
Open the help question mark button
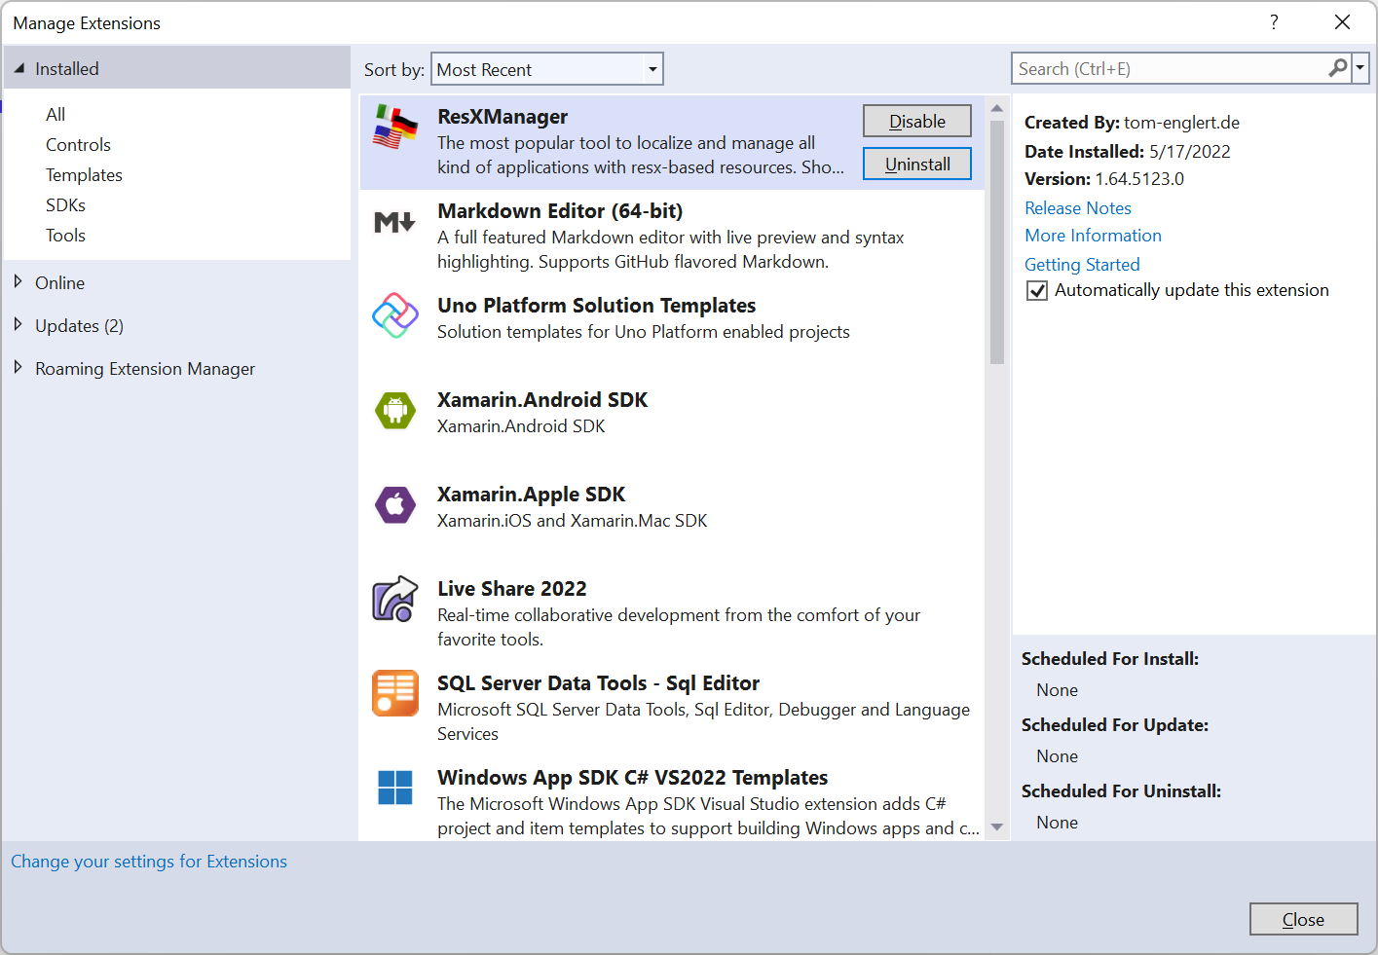(1274, 22)
